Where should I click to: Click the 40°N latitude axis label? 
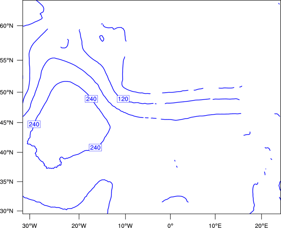(7, 152)
